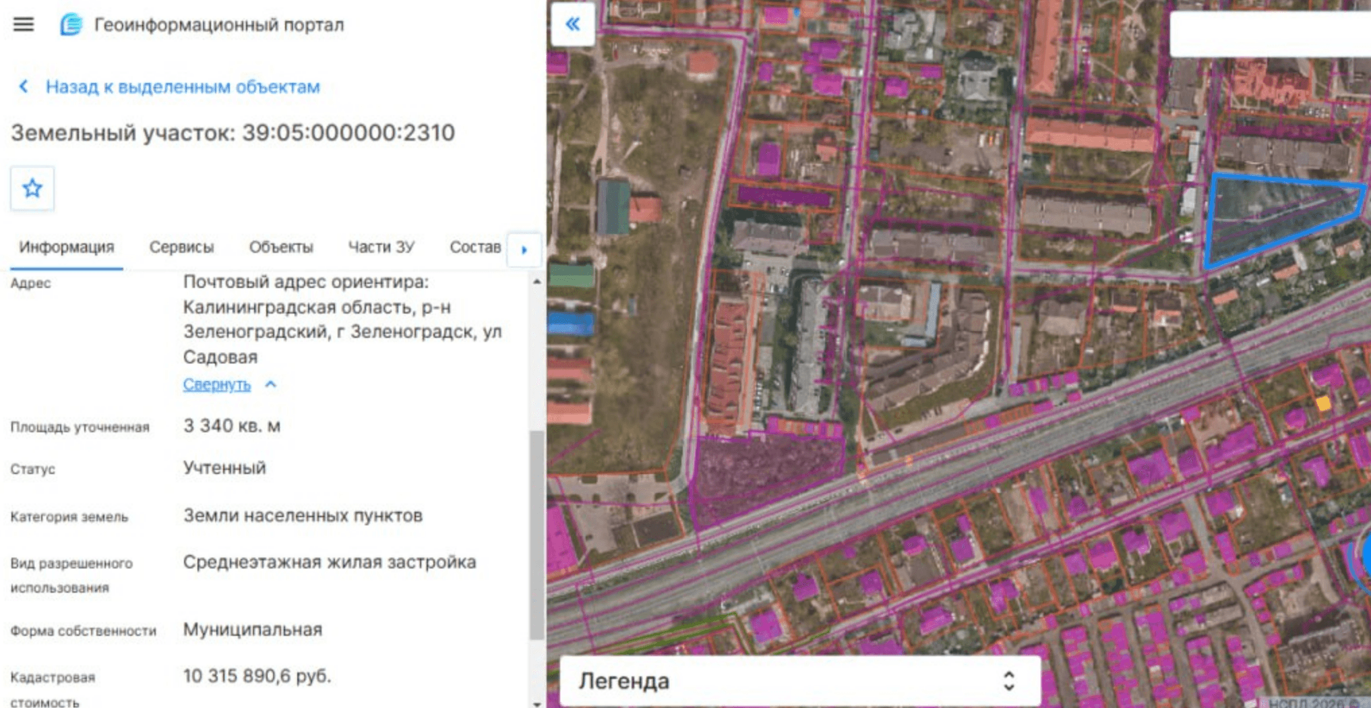The width and height of the screenshot is (1371, 708).
Task: Click the value Среднеэтажная жилая застройка
Action: pyautogui.click(x=330, y=562)
